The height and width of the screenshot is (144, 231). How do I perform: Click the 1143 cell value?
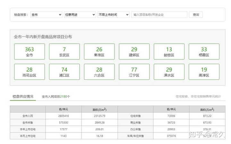[64, 136]
